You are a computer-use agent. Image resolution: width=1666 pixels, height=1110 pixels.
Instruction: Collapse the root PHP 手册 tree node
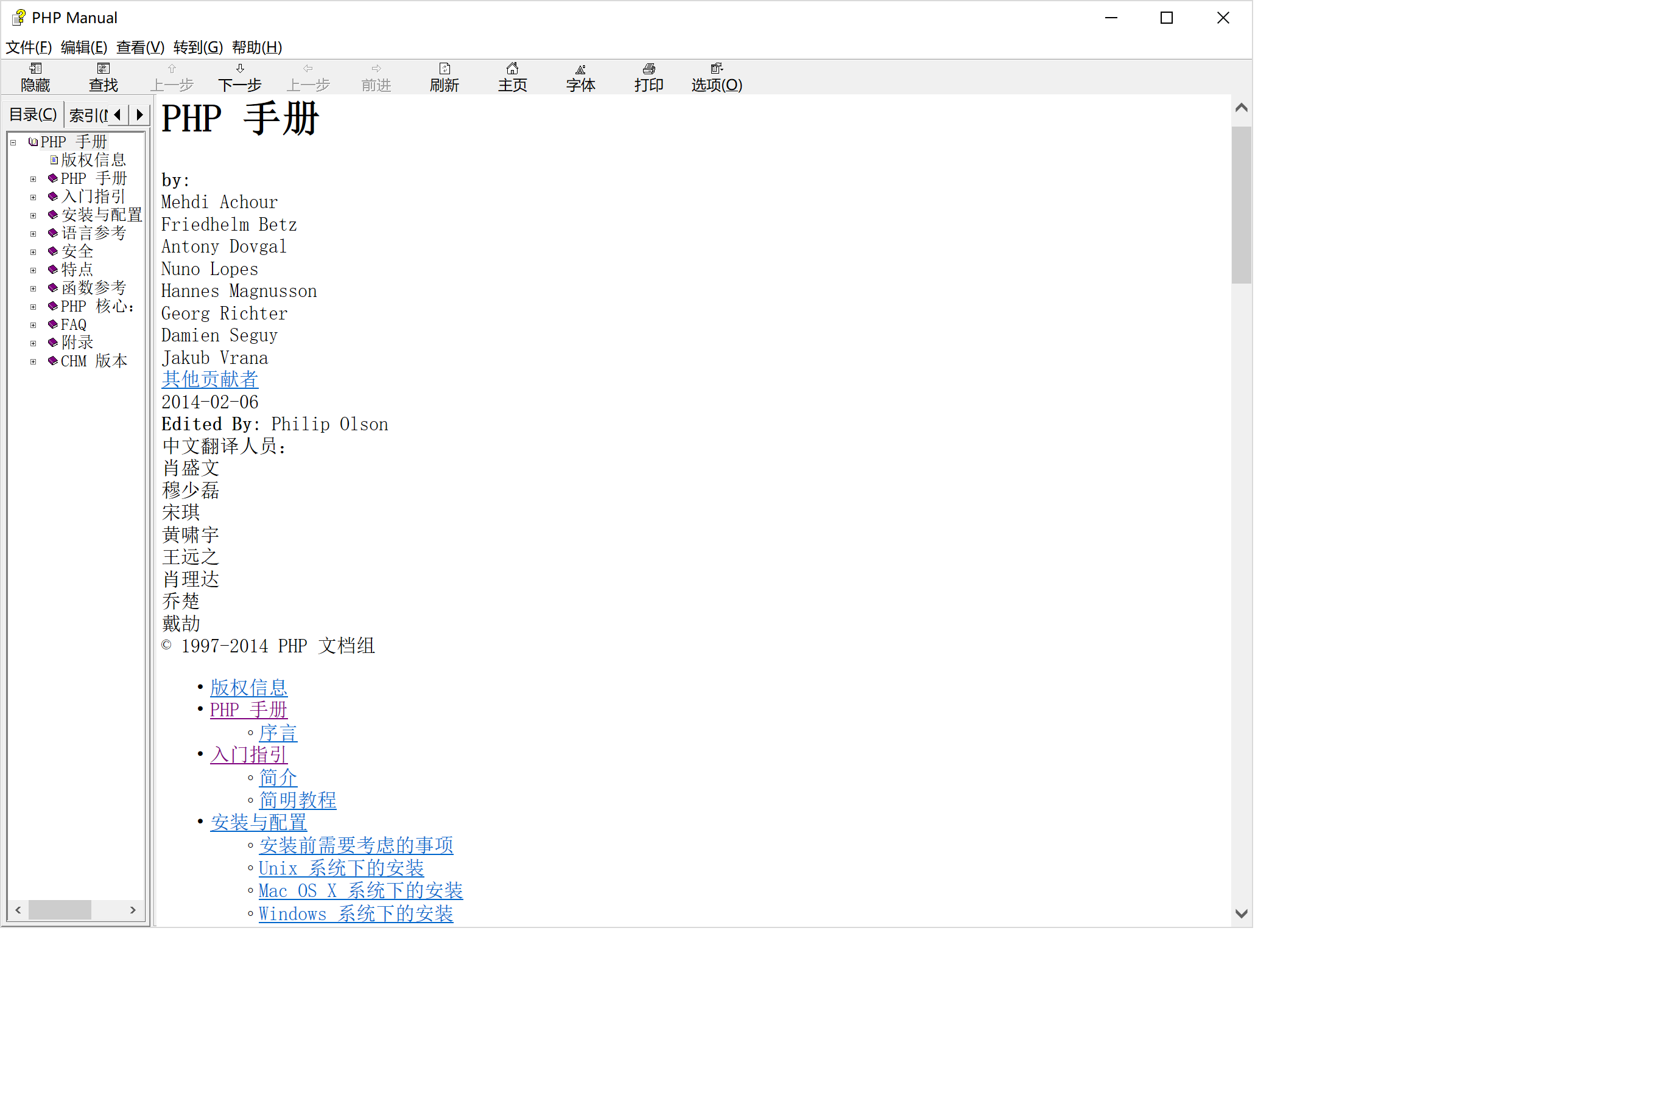(13, 142)
